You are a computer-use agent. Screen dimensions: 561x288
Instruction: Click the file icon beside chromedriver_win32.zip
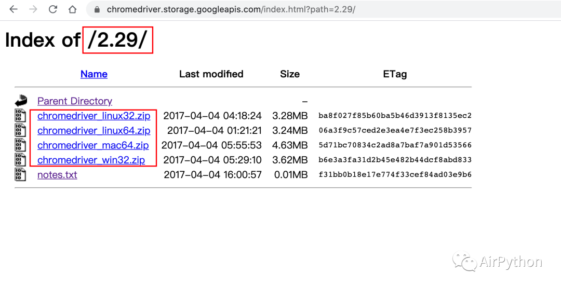click(x=20, y=160)
